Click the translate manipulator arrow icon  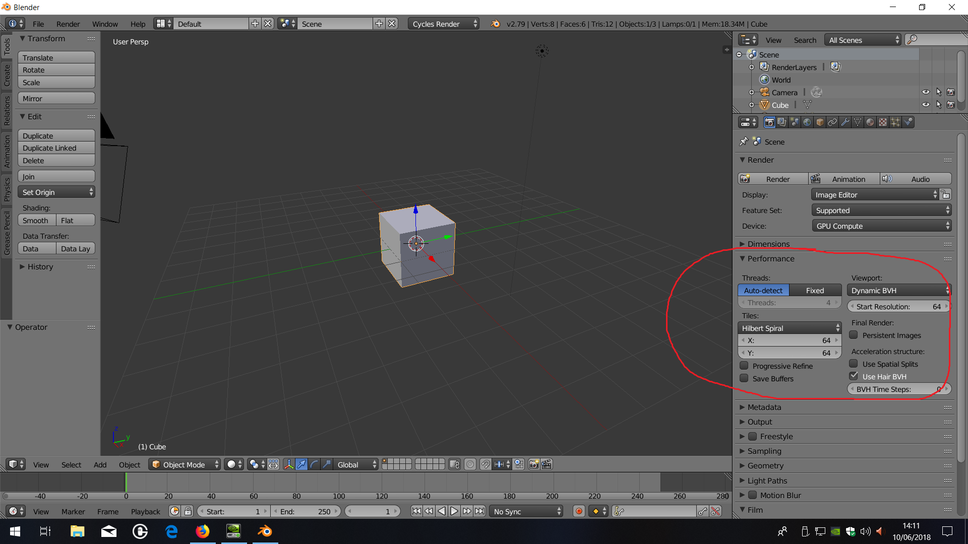301,464
